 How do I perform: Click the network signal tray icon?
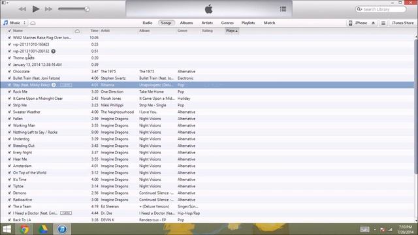tap(390, 229)
